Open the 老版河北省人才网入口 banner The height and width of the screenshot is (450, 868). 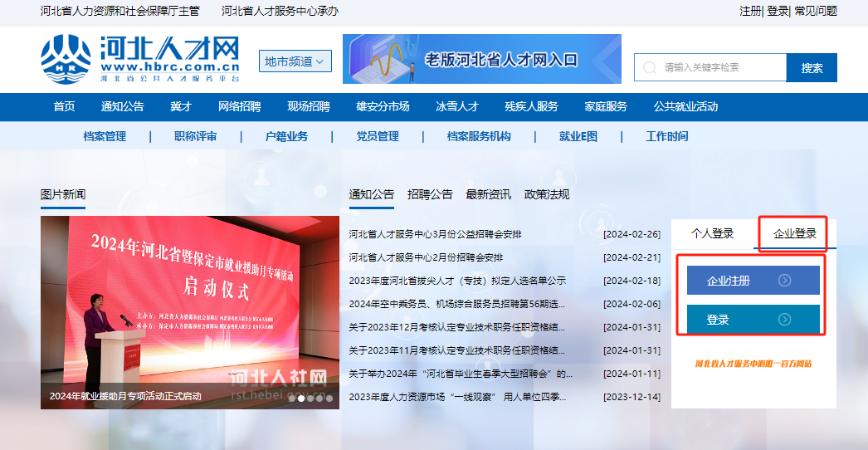[481, 59]
